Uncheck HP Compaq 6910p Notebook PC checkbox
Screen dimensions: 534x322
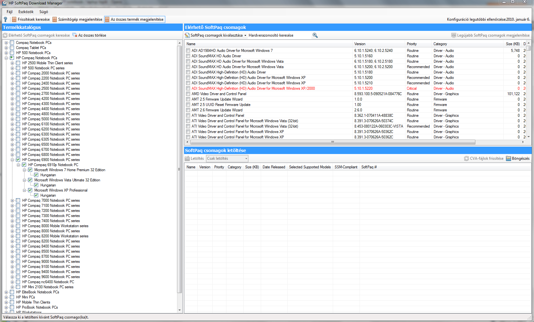(x=24, y=165)
